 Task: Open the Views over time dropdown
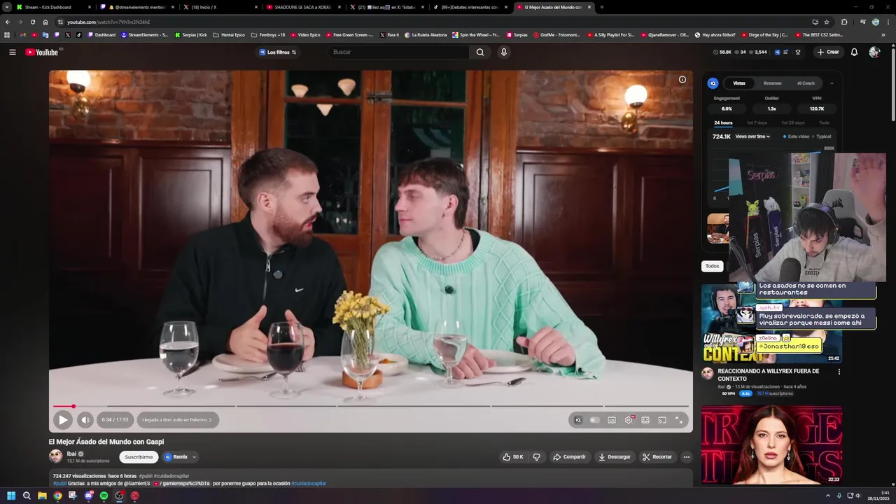(752, 136)
